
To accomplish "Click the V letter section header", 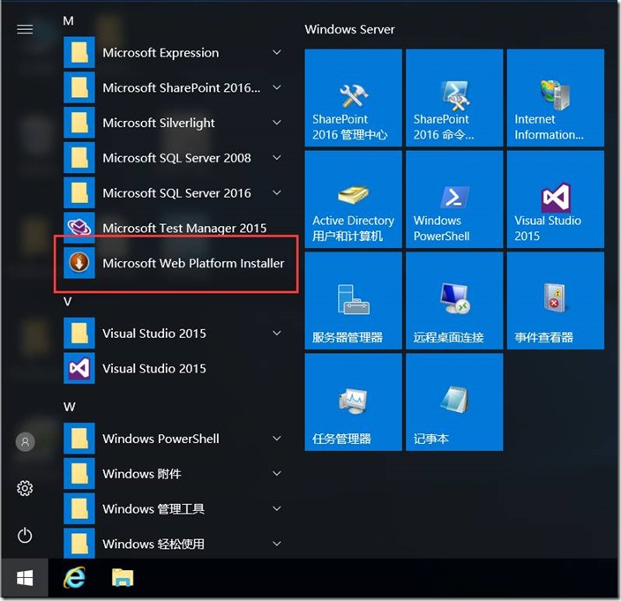I will coord(68,302).
